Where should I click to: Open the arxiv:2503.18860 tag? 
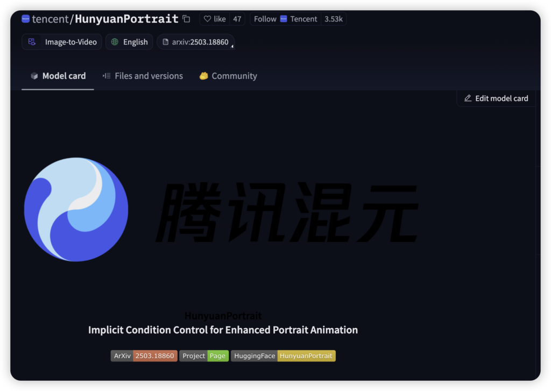[x=196, y=42]
